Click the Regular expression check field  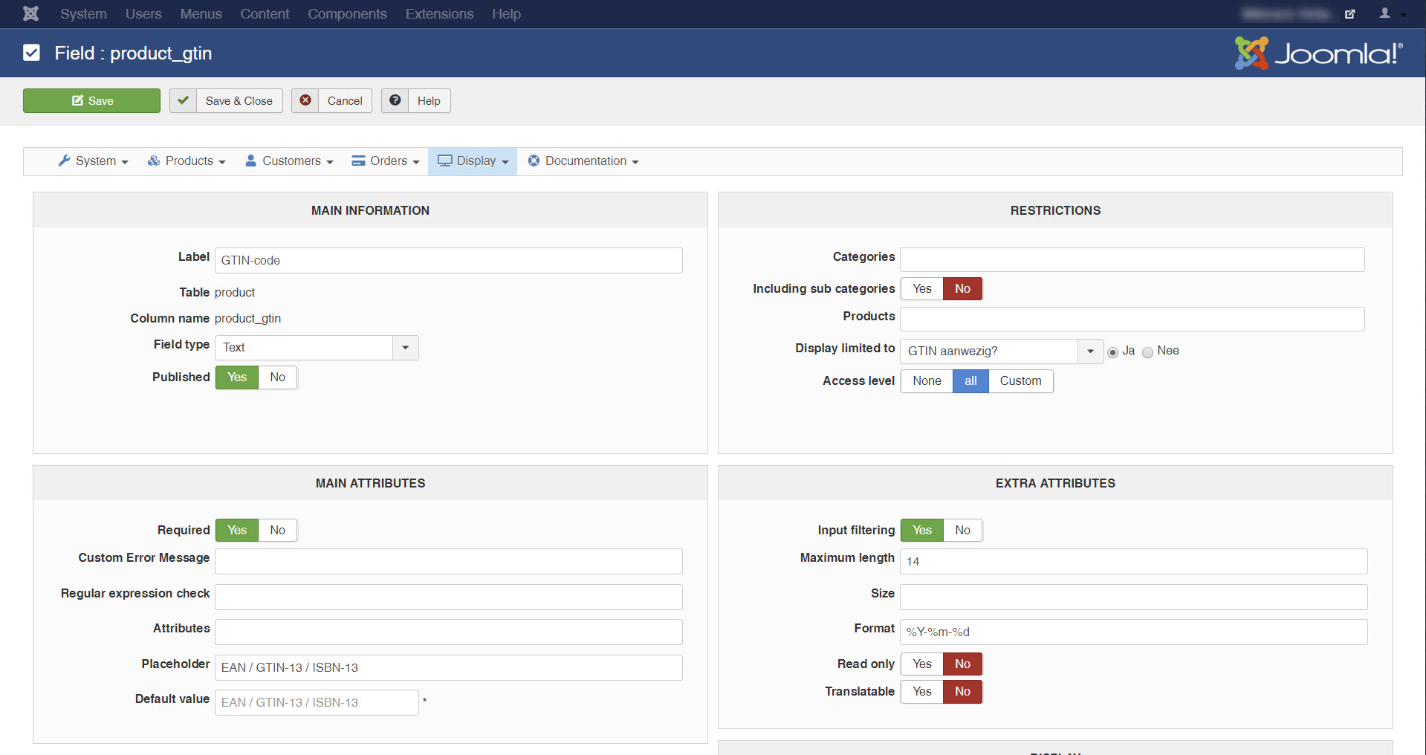coord(449,597)
